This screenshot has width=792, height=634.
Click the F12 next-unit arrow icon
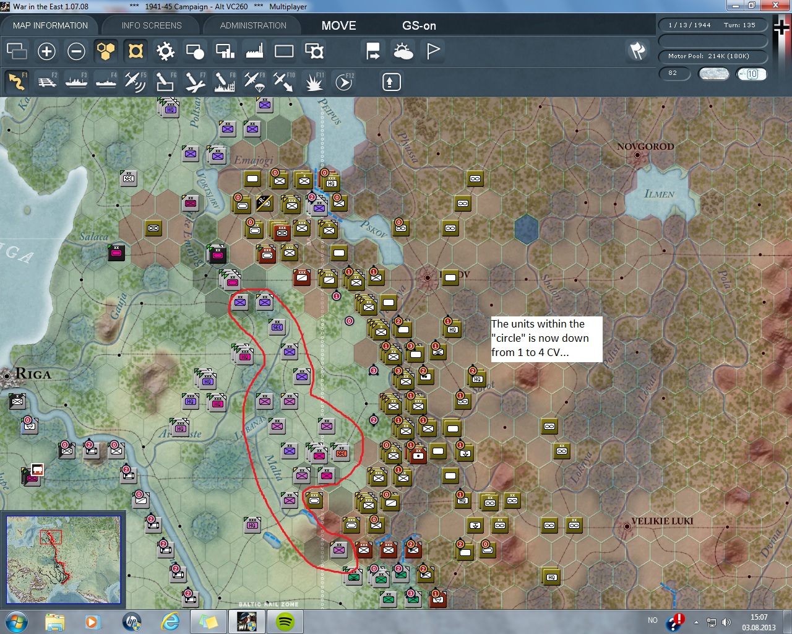coord(344,82)
